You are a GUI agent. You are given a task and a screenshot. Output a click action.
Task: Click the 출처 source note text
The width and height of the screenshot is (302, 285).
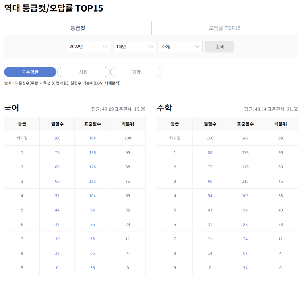[x=62, y=83]
